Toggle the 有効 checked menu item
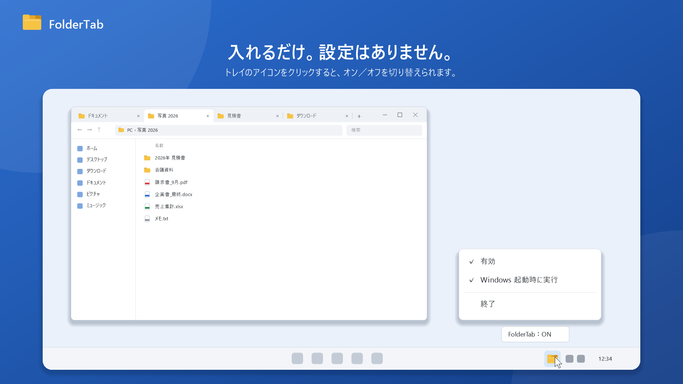683x384 pixels. click(530, 261)
